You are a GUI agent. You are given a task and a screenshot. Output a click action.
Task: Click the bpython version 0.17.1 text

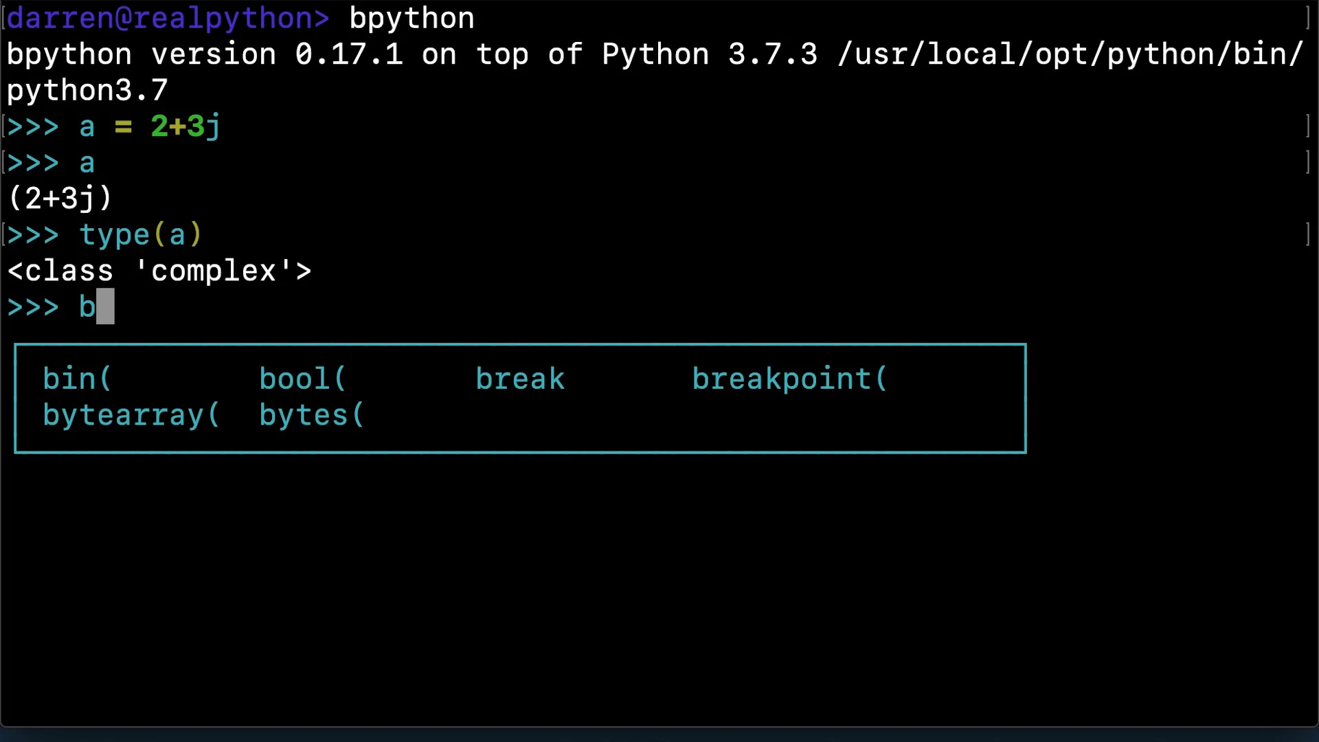coord(205,54)
